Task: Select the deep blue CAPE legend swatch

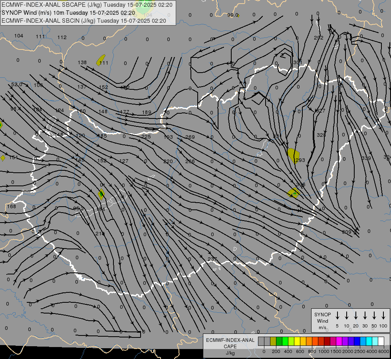Action: [x=357, y=341]
